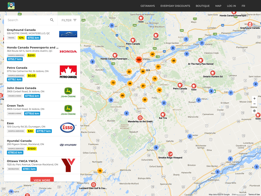
Task: Select Esso marker near Saint-Pierre-de-Wakefield
Action: click(141, 18)
